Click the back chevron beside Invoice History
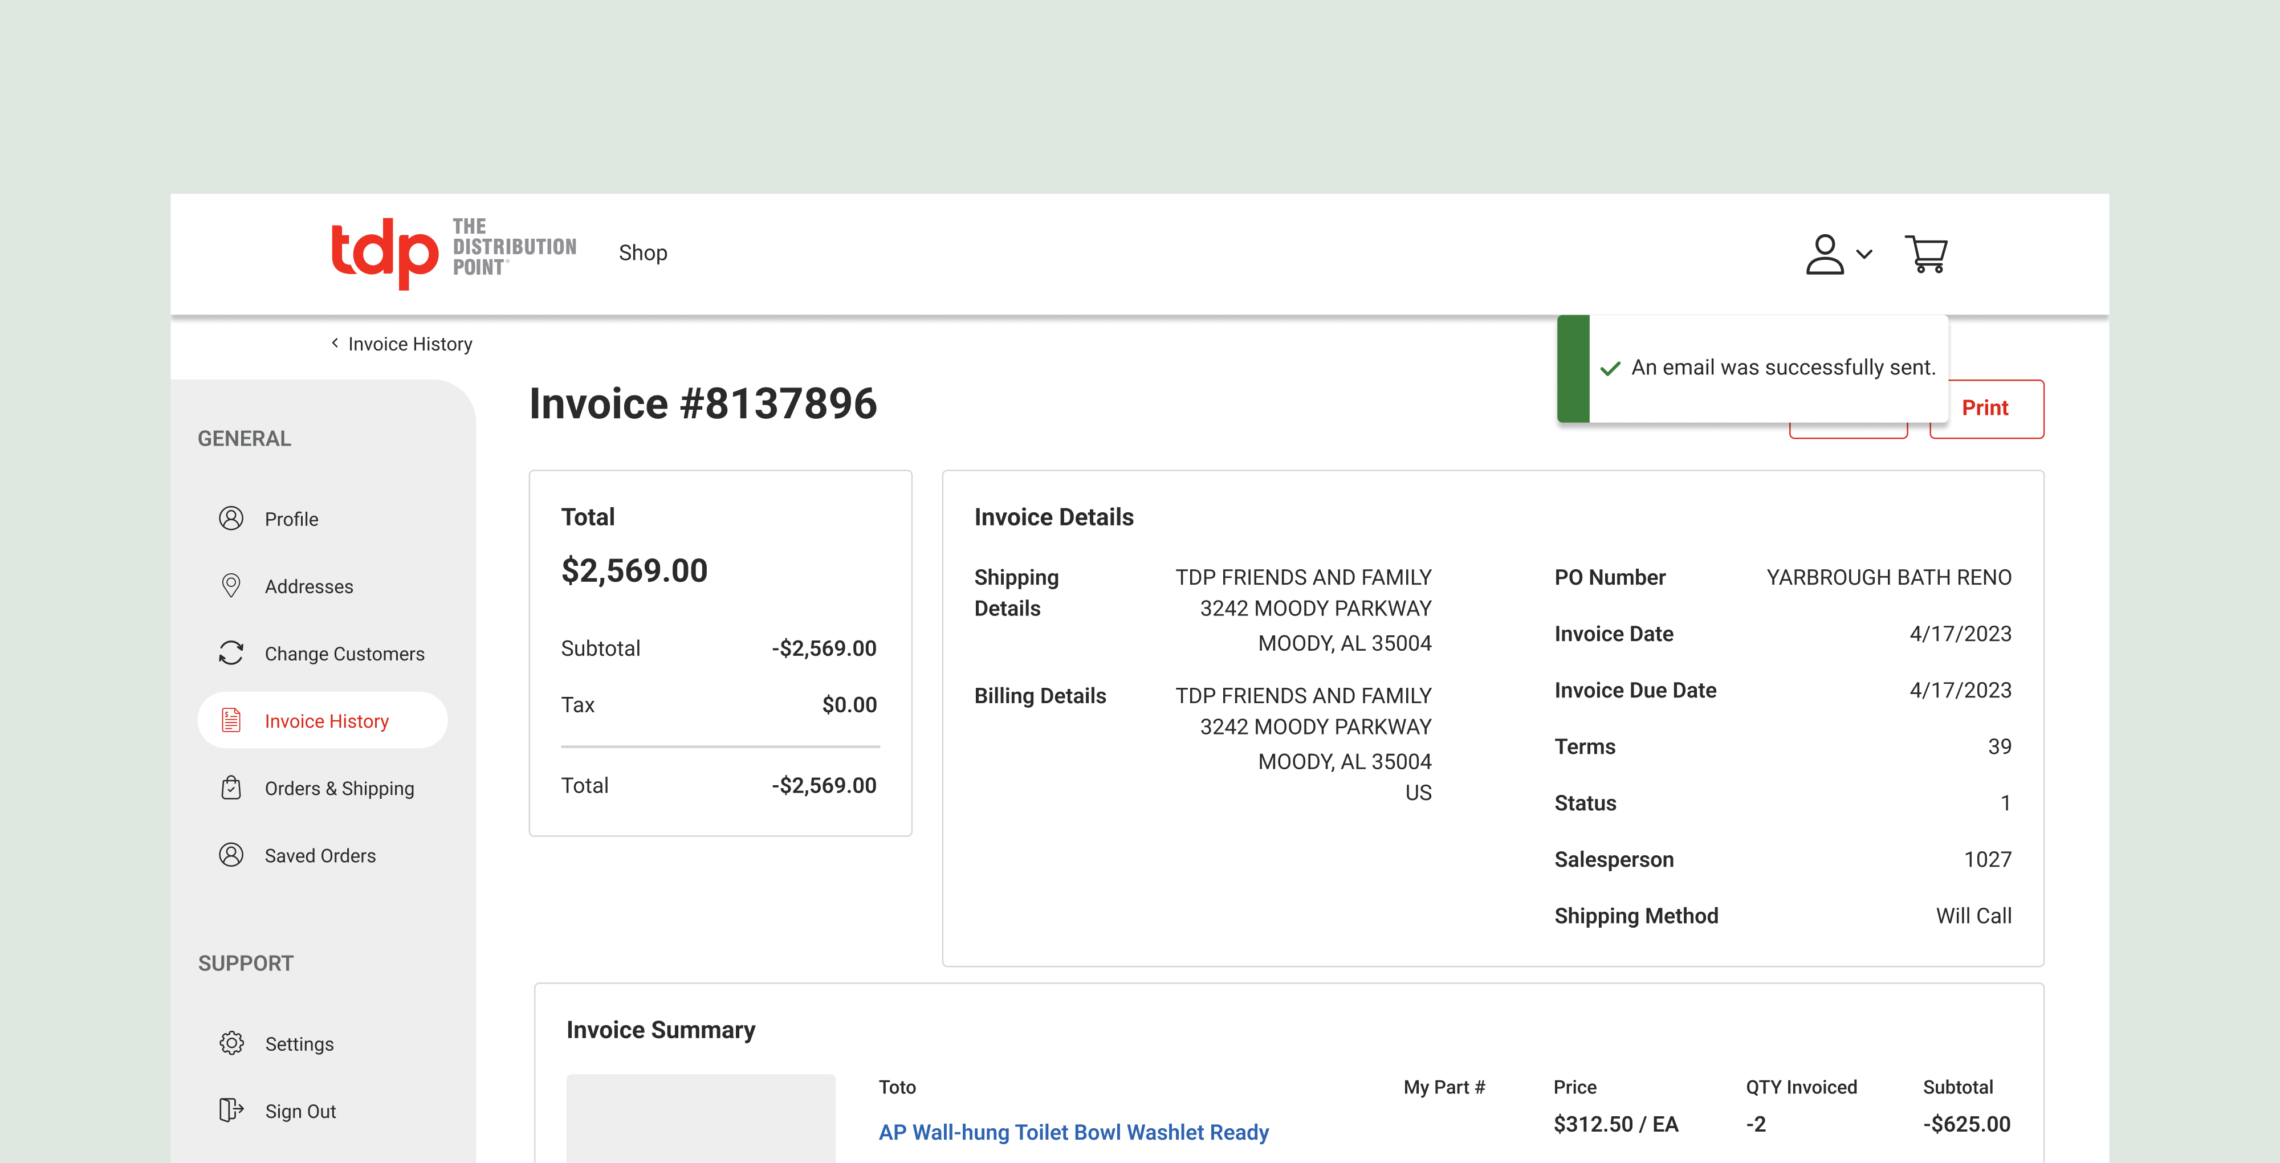The width and height of the screenshot is (2280, 1163). tap(335, 342)
